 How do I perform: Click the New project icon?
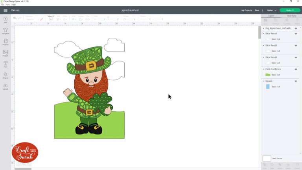[x=6, y=19]
